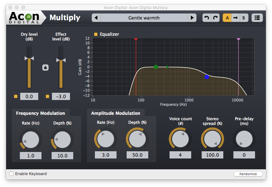272x187 pixels.
Task: Click the Randomize button
Action: coord(248,174)
